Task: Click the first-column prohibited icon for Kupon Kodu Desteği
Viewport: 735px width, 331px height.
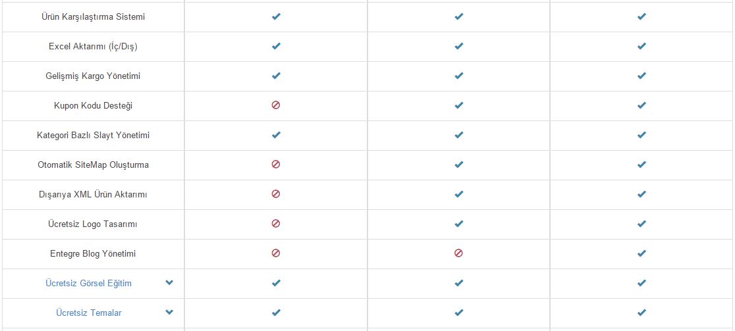Action: [x=276, y=105]
